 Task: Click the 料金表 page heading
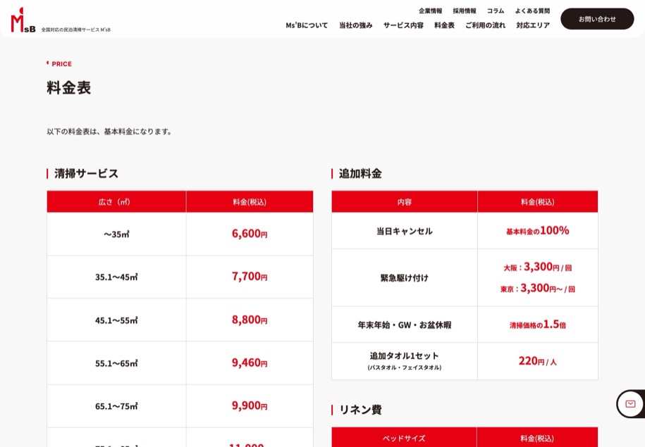click(68, 87)
